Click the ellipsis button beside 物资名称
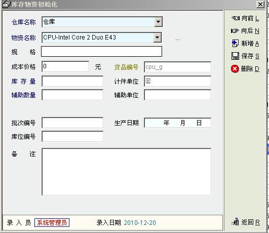This screenshot has height=233, width=269. [177, 40]
